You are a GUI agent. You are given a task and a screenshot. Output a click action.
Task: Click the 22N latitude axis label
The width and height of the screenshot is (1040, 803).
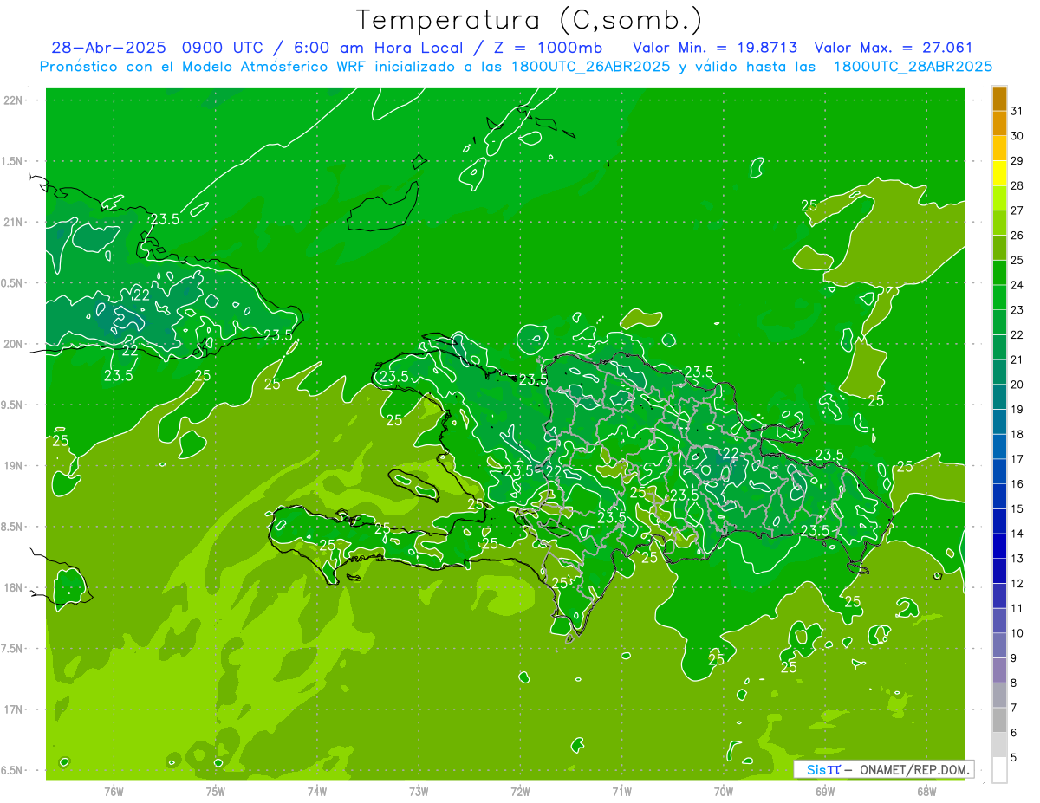click(14, 100)
